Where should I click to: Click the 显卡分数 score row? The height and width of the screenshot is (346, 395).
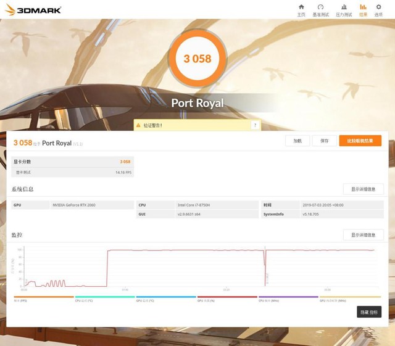point(73,162)
